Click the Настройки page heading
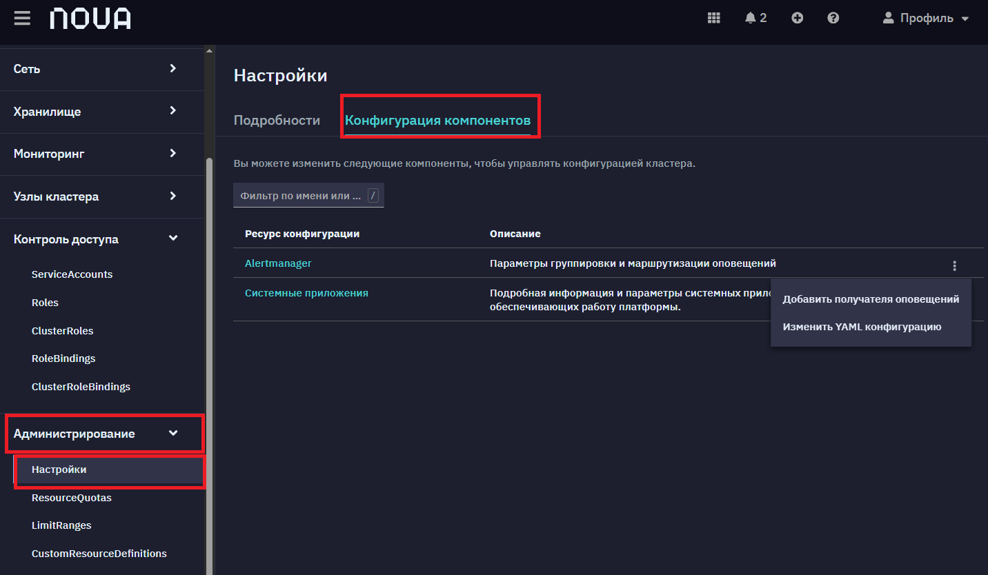The height and width of the screenshot is (575, 988). coord(280,75)
